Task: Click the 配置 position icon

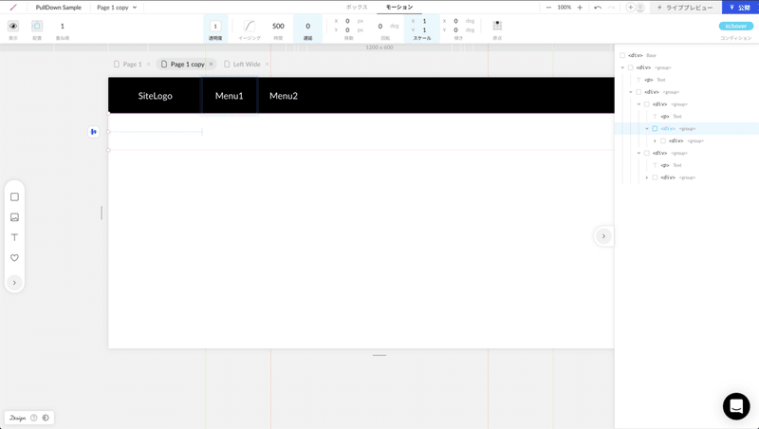Action: pos(37,27)
